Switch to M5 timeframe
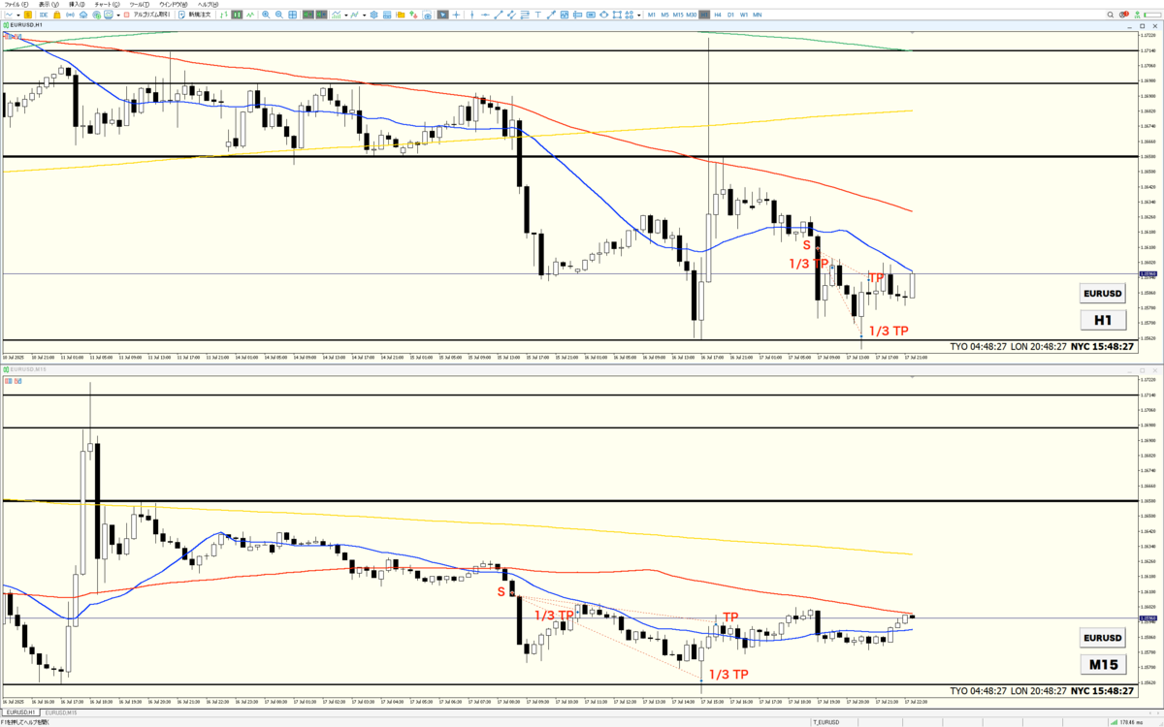Screen dimensions: 1164x727 664,15
